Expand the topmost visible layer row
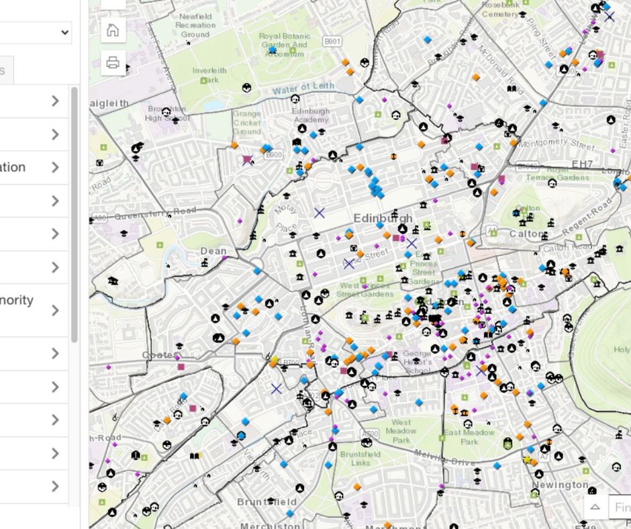 (55, 101)
